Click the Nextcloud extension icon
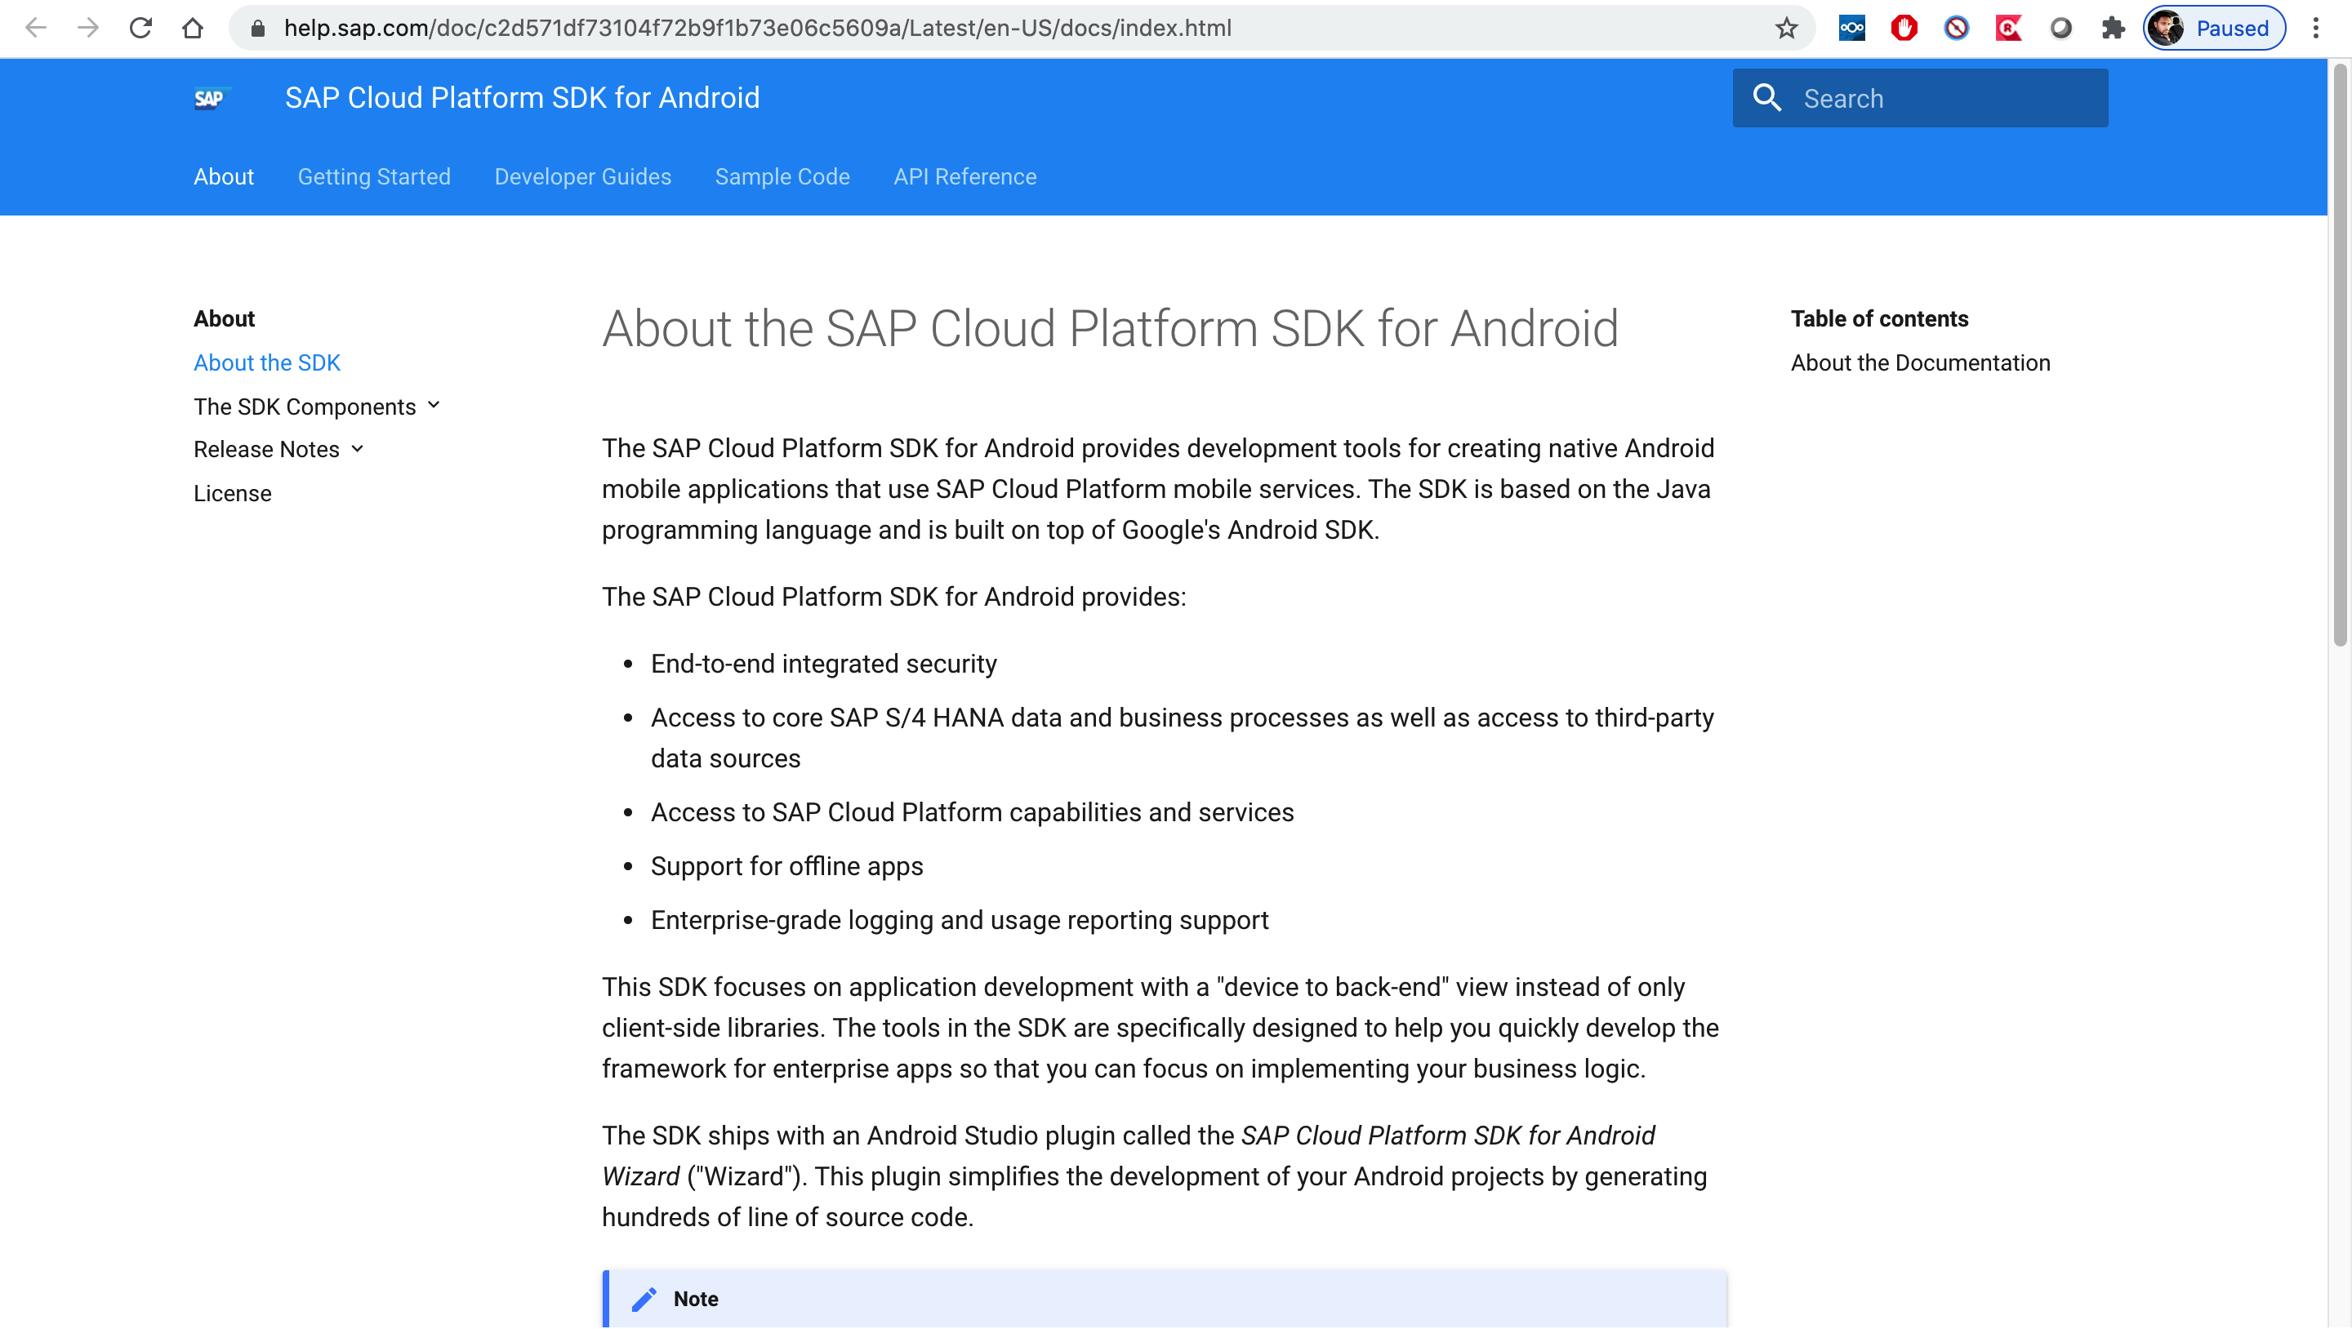This screenshot has height=1329, width=2352. (x=1852, y=28)
